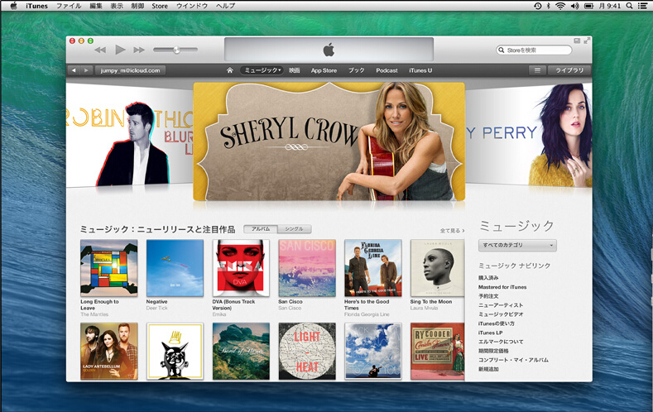Viewport: 653px width, 412px height.
Task: Open the Katy Perry banner
Action: (x=529, y=135)
